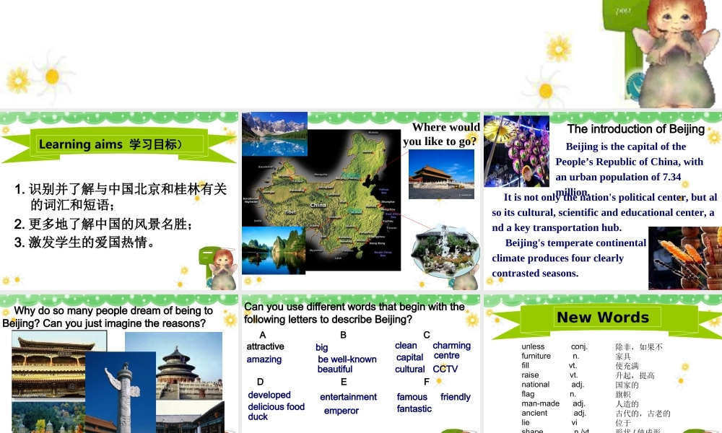This screenshot has width=722, height=433.
Task: Click the phrase 'be well-known' under B
Action: pos(347,359)
